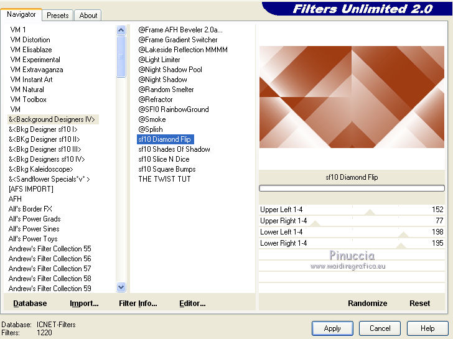
Task: Choose filter @Frame AFH Beveler 2.0a...
Action: click(x=180, y=30)
